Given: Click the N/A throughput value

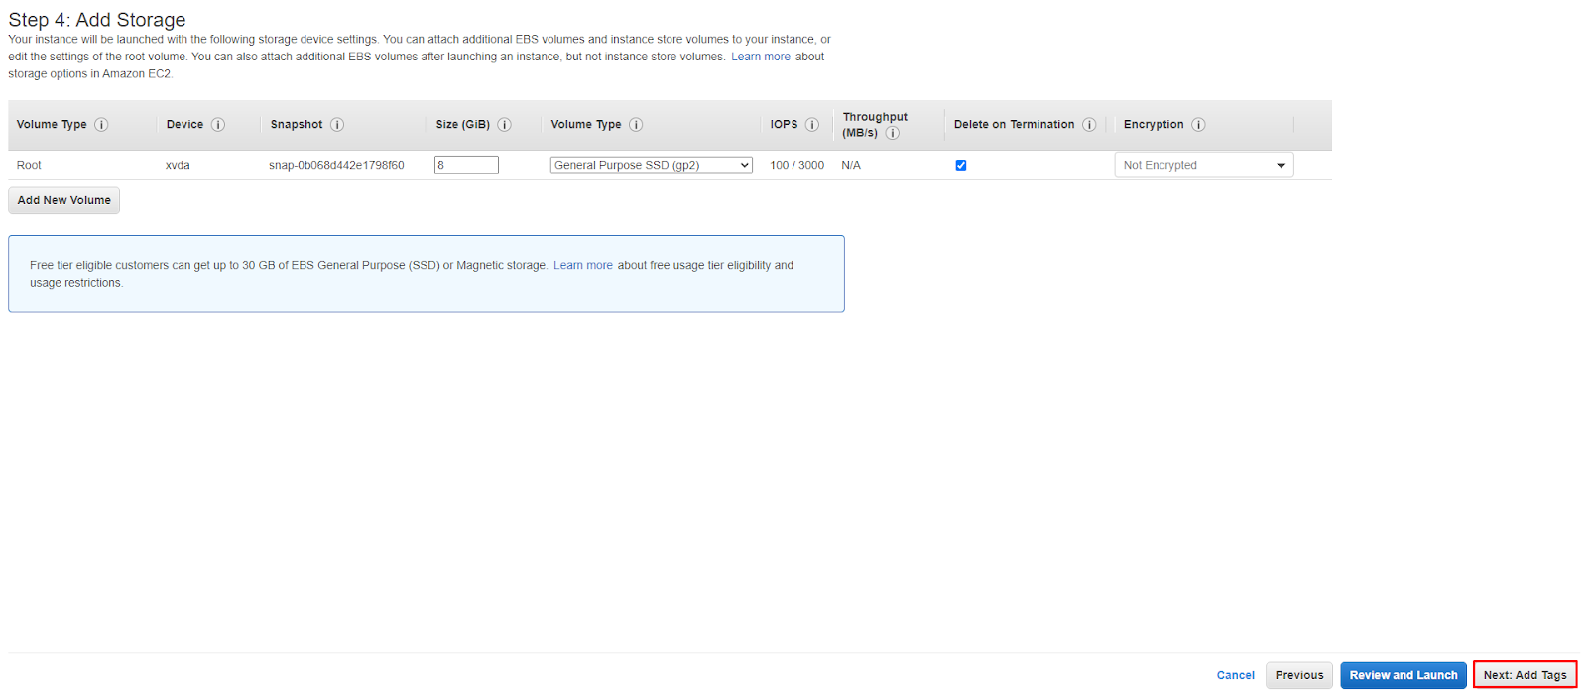Looking at the screenshot, I should point(851,165).
